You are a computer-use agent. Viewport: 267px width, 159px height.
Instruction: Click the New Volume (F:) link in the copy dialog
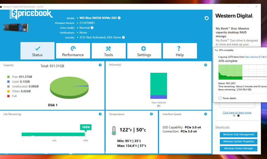point(253,57)
